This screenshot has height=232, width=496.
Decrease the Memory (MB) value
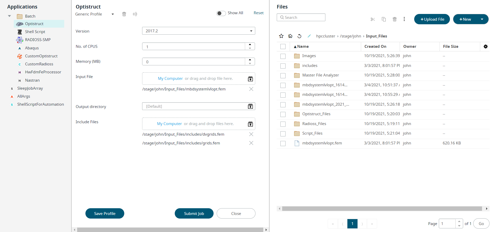[250, 63]
